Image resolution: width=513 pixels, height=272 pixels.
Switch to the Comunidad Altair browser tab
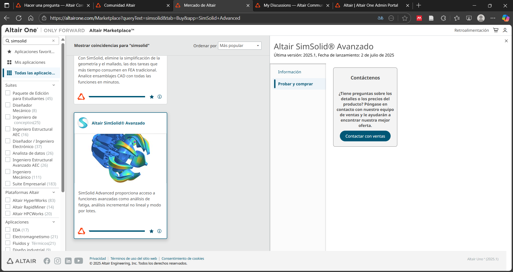pos(133,5)
